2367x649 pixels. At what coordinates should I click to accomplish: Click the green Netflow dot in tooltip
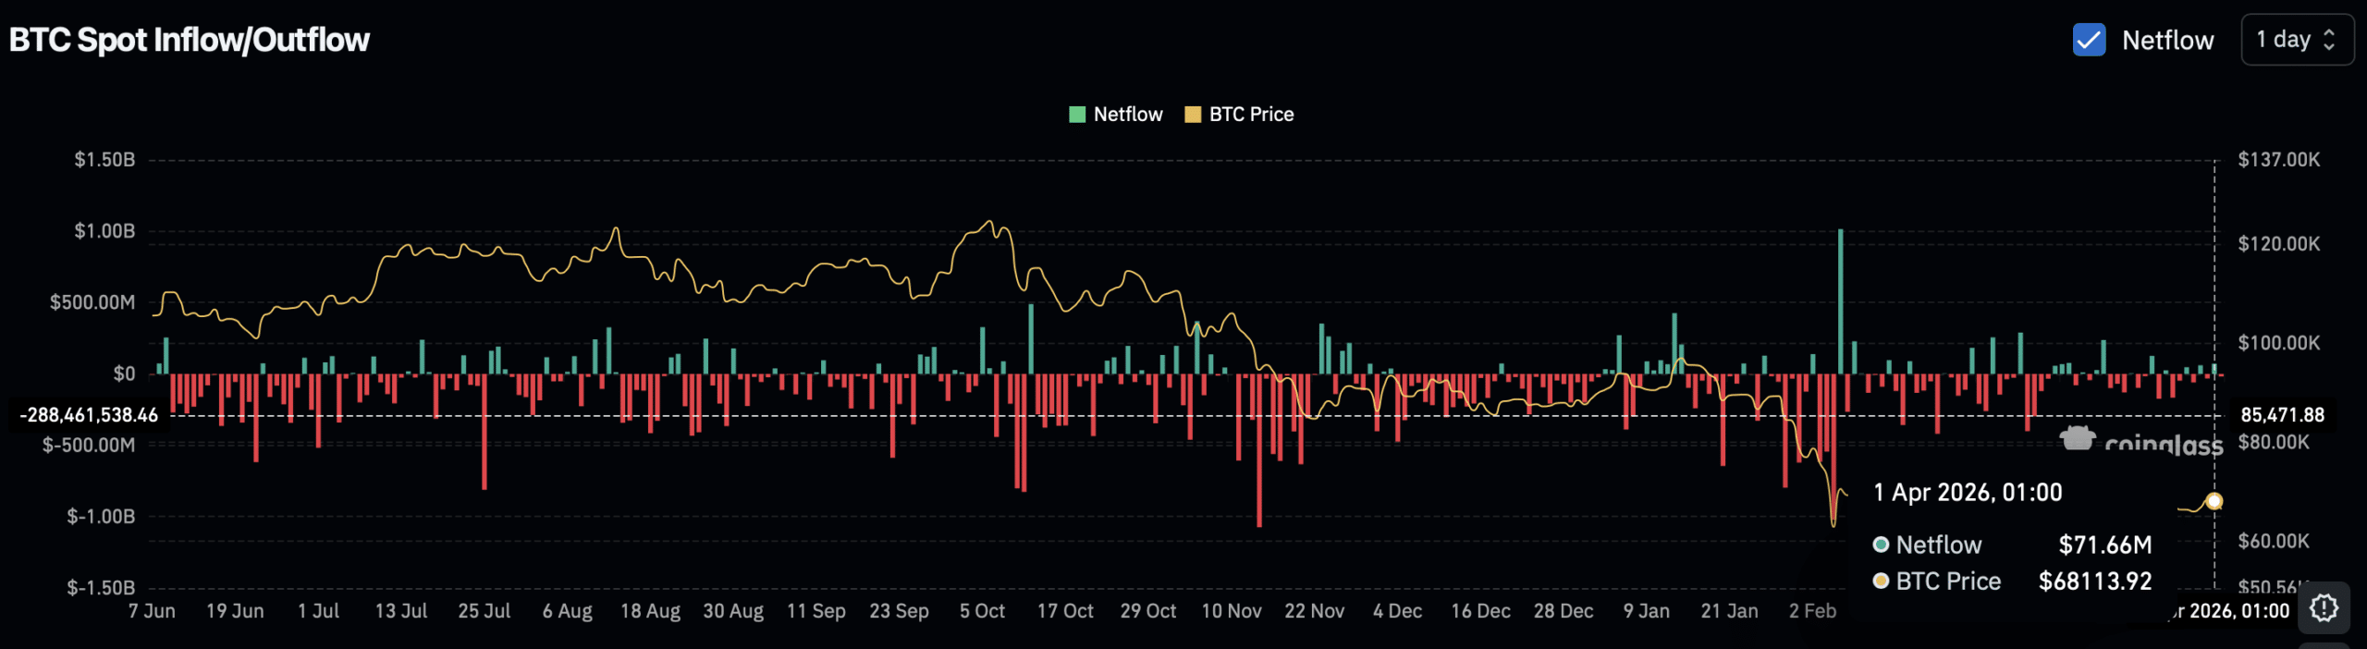pyautogui.click(x=1881, y=545)
